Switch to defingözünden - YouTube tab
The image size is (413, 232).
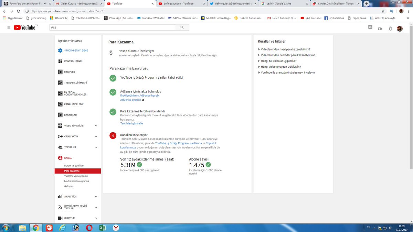tap(181, 3)
